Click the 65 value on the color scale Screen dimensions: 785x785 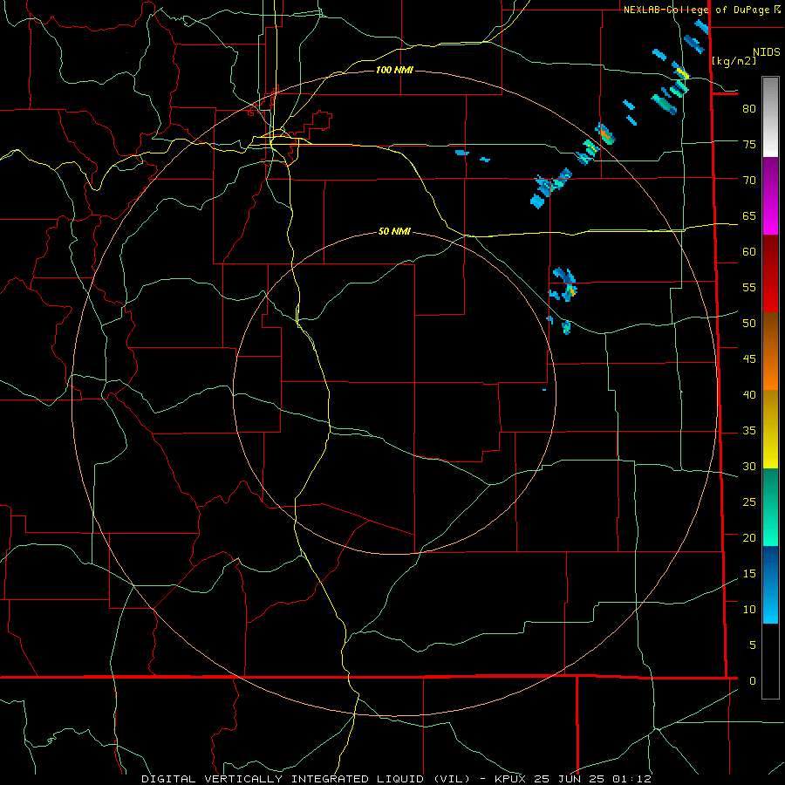pyautogui.click(x=749, y=215)
